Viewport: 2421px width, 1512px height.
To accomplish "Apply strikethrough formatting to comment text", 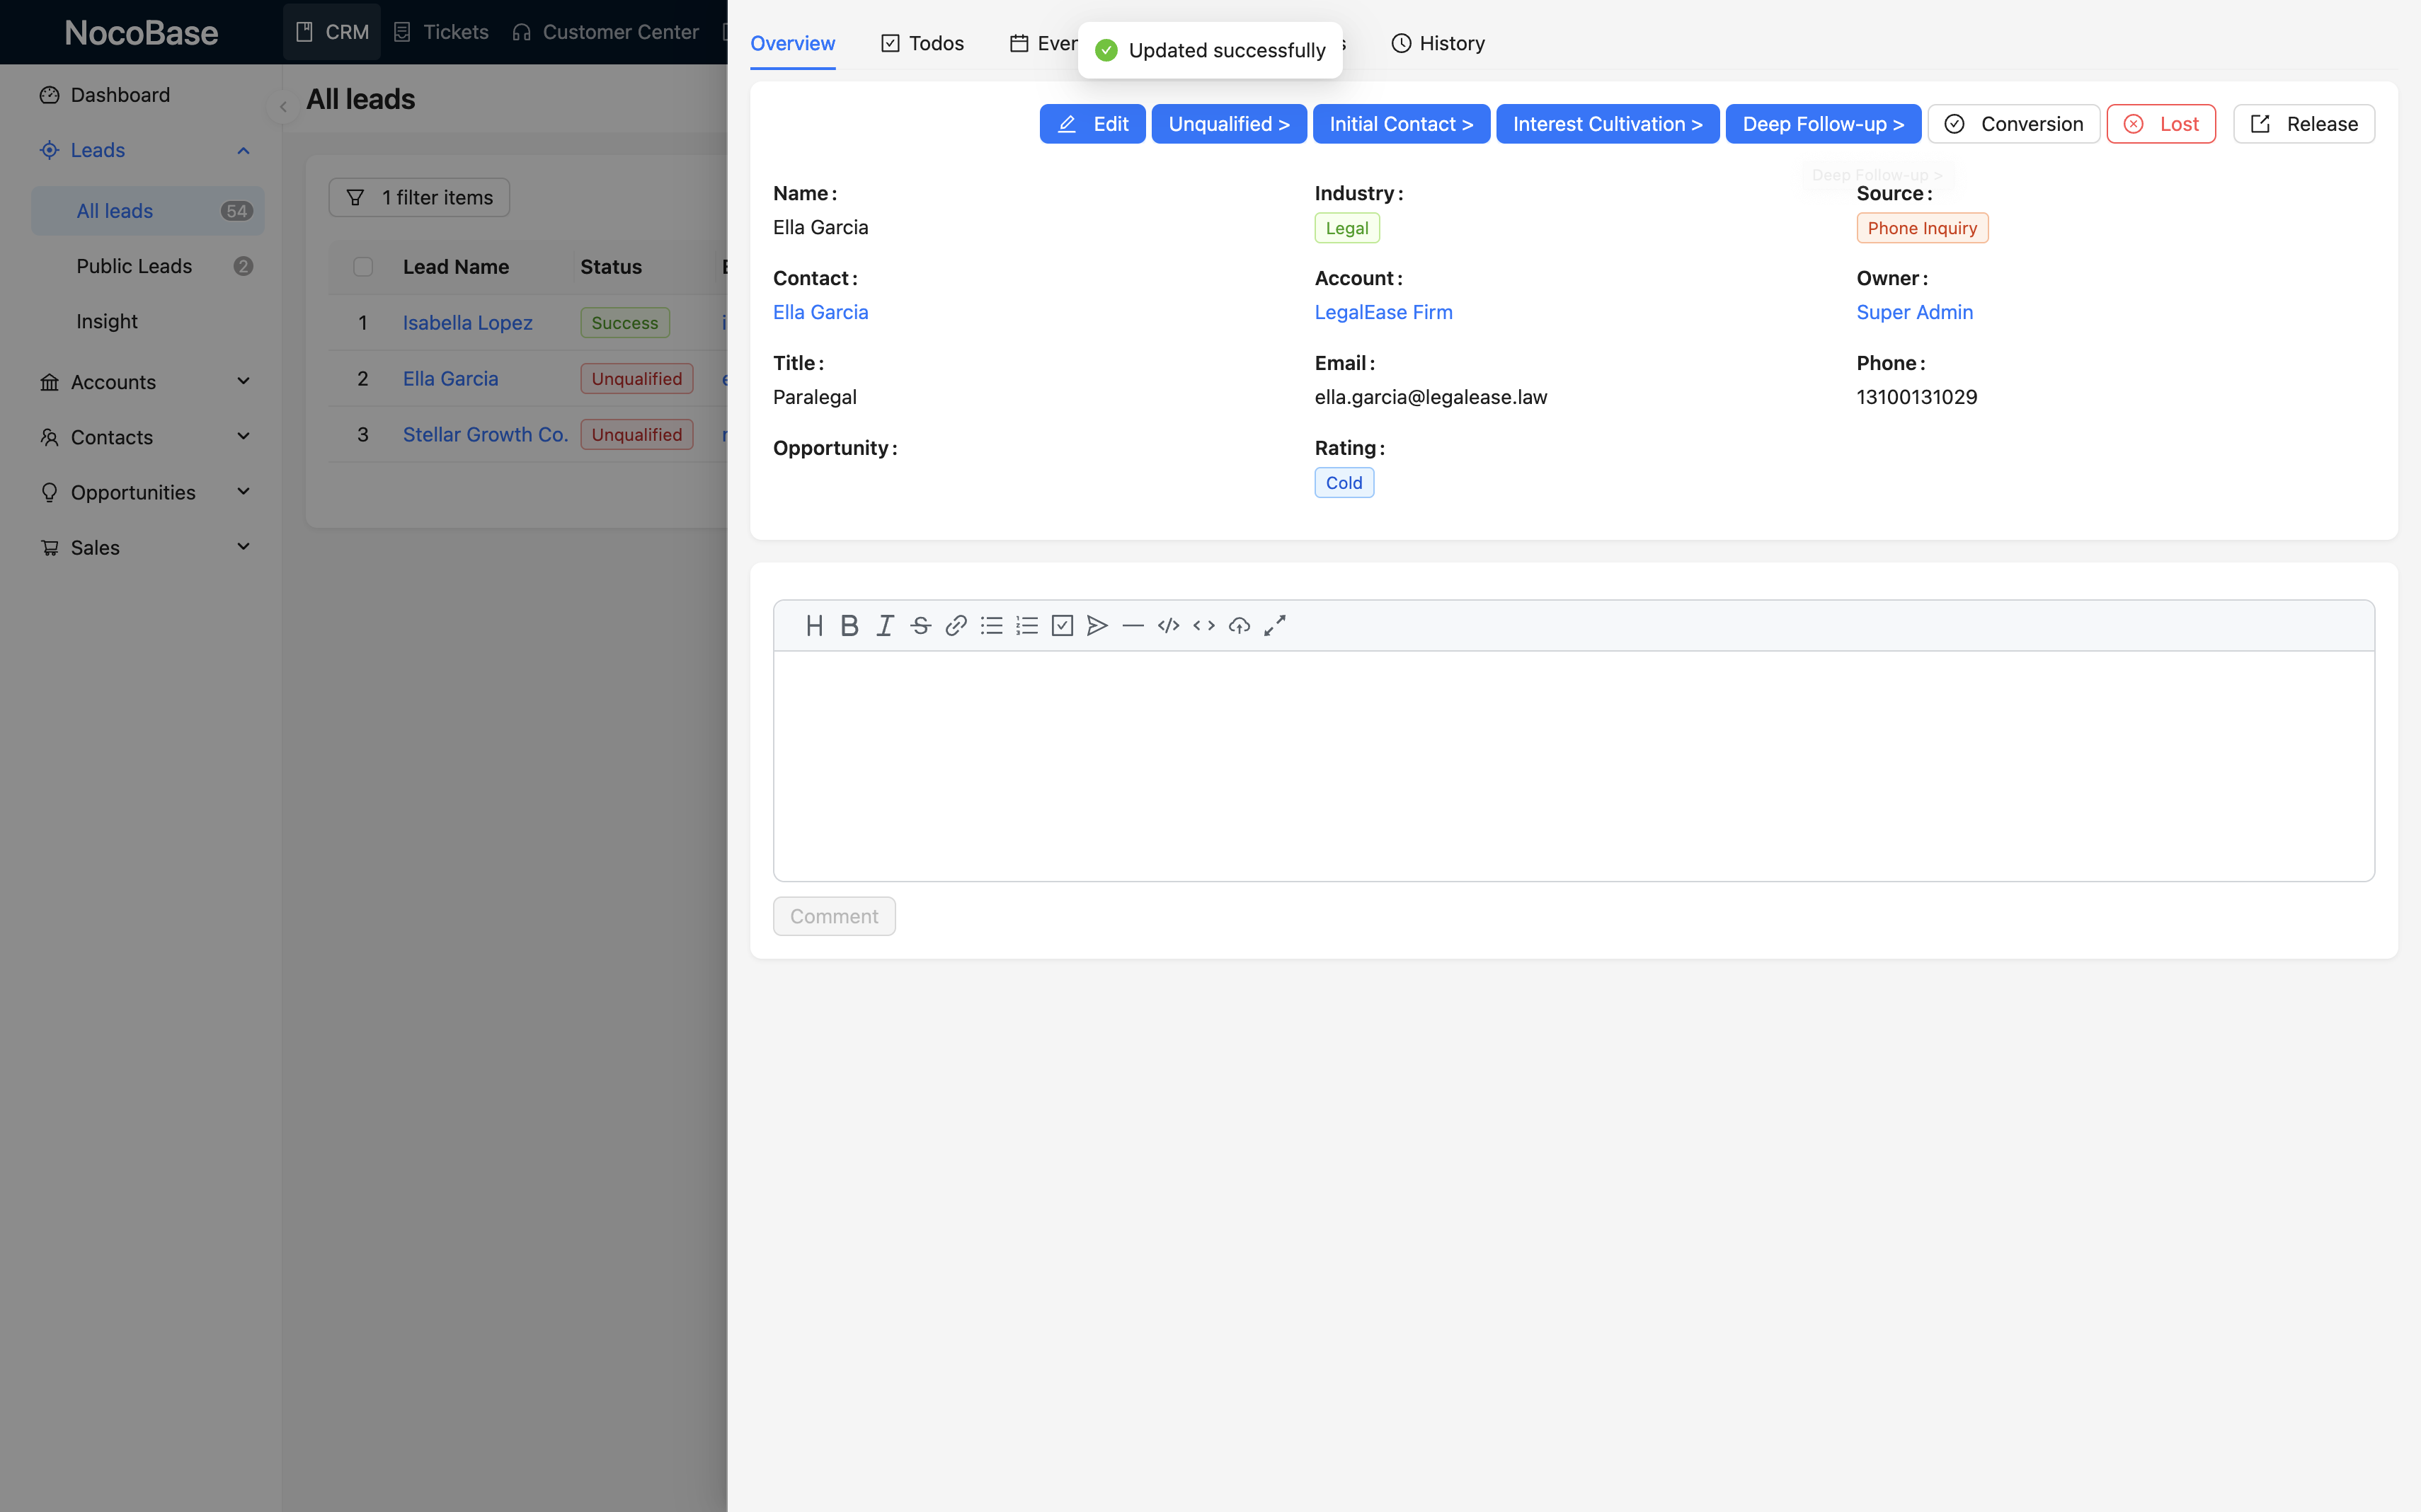I will click(x=920, y=625).
